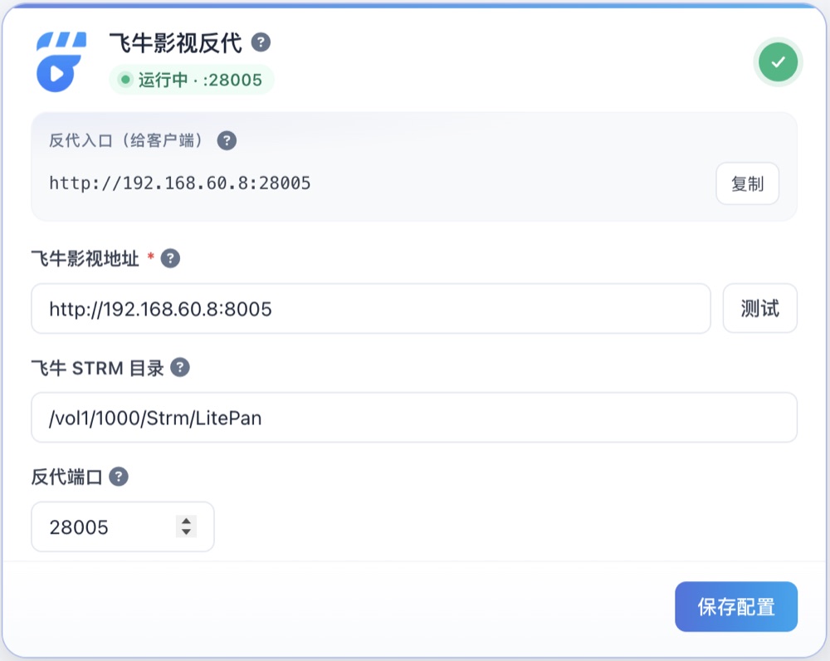The image size is (830, 661).
Task: Click the 反代端口 number input field
Action: pos(123,527)
